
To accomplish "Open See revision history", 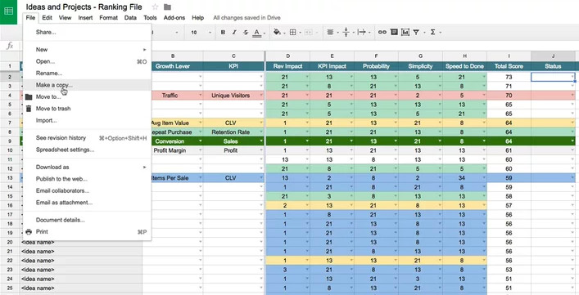I will tap(87, 138).
